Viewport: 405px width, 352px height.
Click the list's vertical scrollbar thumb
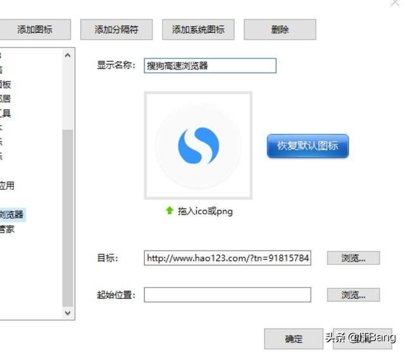pos(68,218)
